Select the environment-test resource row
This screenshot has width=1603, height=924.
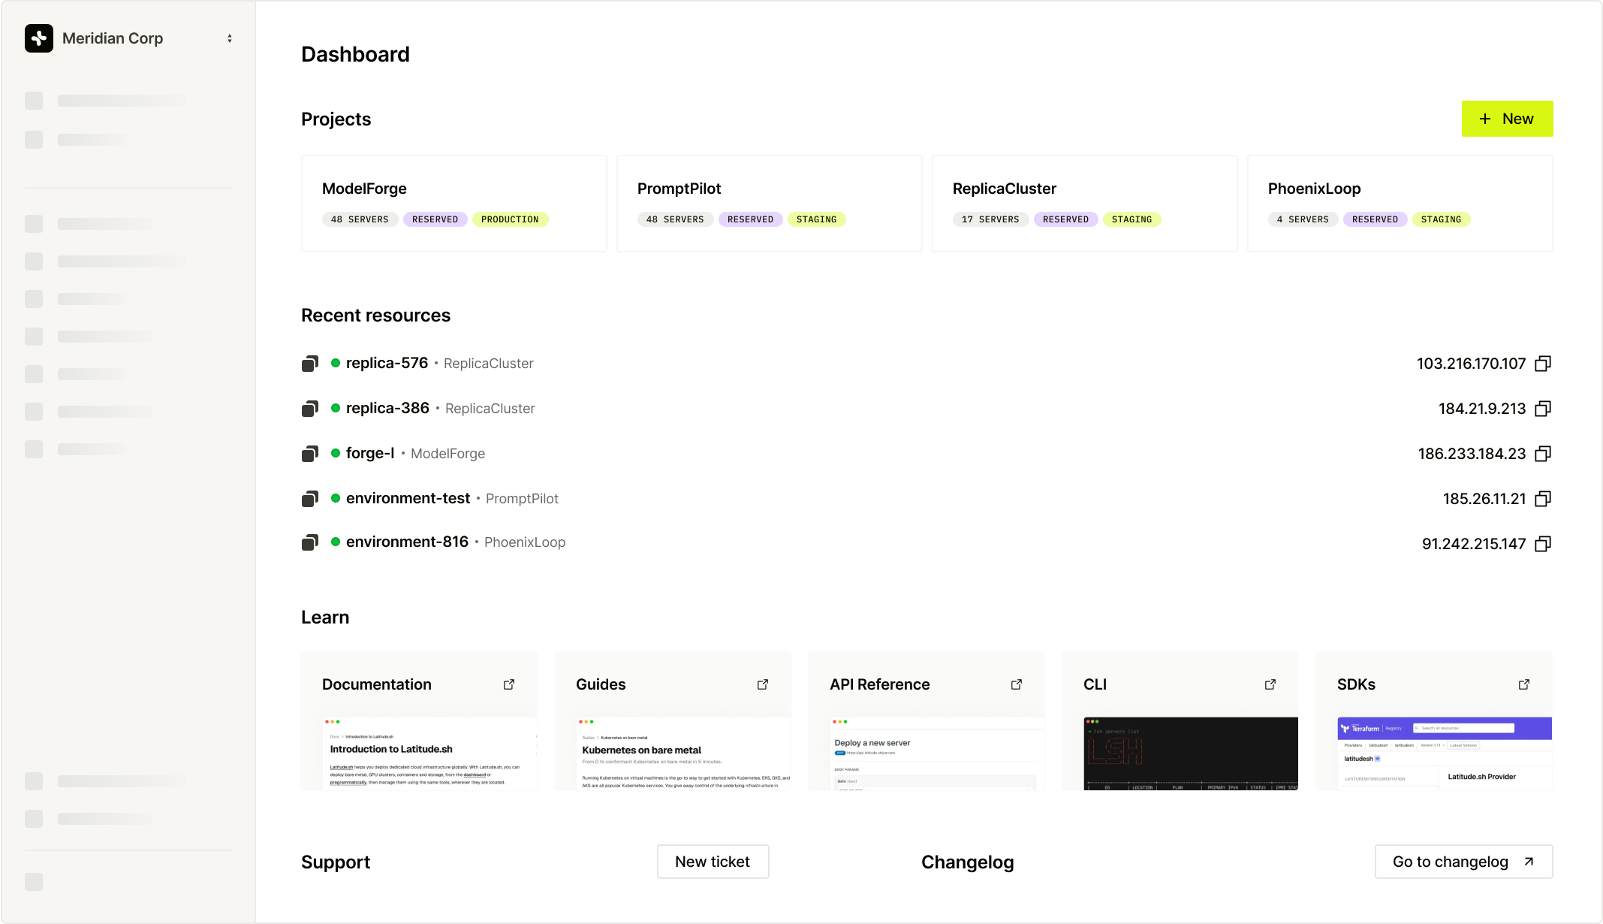coord(927,499)
